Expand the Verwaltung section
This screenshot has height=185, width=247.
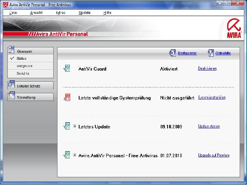(30, 97)
